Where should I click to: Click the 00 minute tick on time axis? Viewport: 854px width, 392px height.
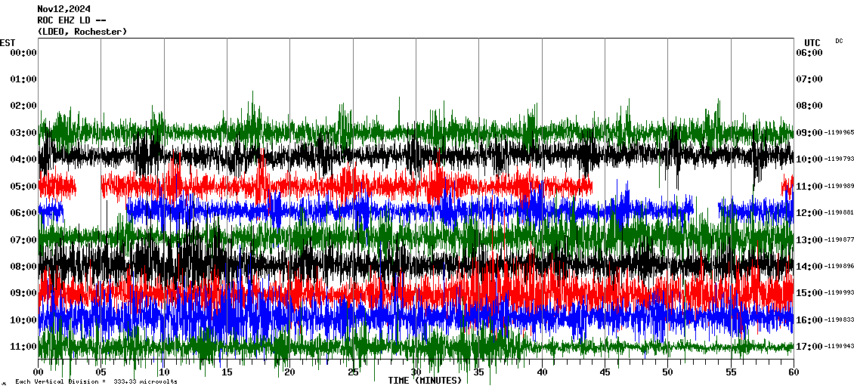(39, 372)
